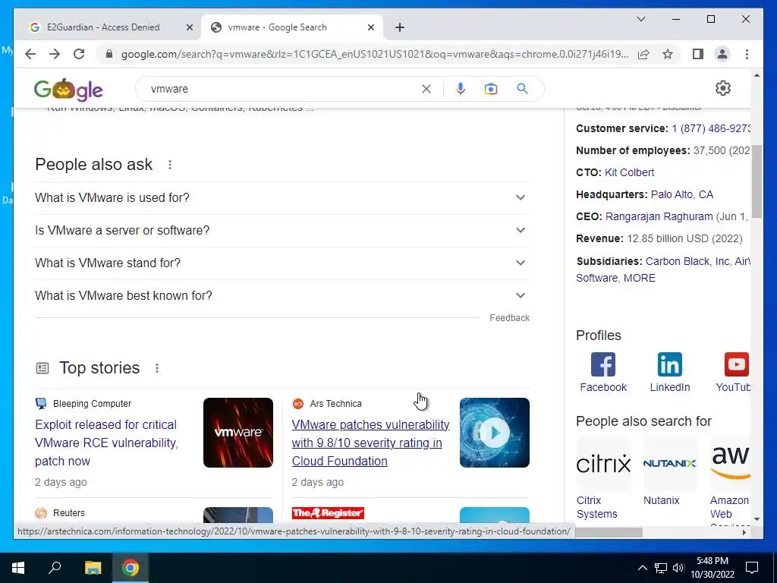Open Palo Alto, CA headquarters link
Screen dimensions: 777x583
pos(682,194)
